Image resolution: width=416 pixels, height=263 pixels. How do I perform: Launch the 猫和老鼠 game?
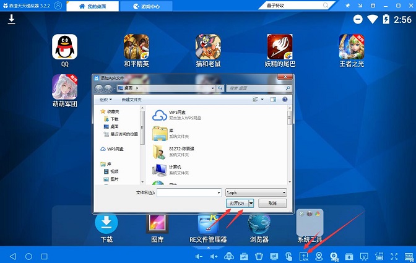click(x=208, y=47)
